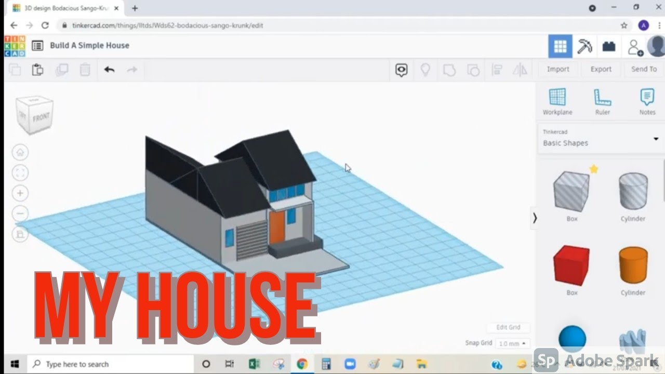665x374 pixels.
Task: Open the user profile avatar
Action: (x=656, y=46)
